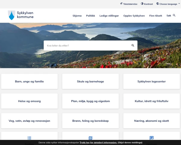This screenshot has width=181, height=145.
Task: Follow the 'Trykk her for detaljert informasjon' link
Action: [x=98, y=143]
